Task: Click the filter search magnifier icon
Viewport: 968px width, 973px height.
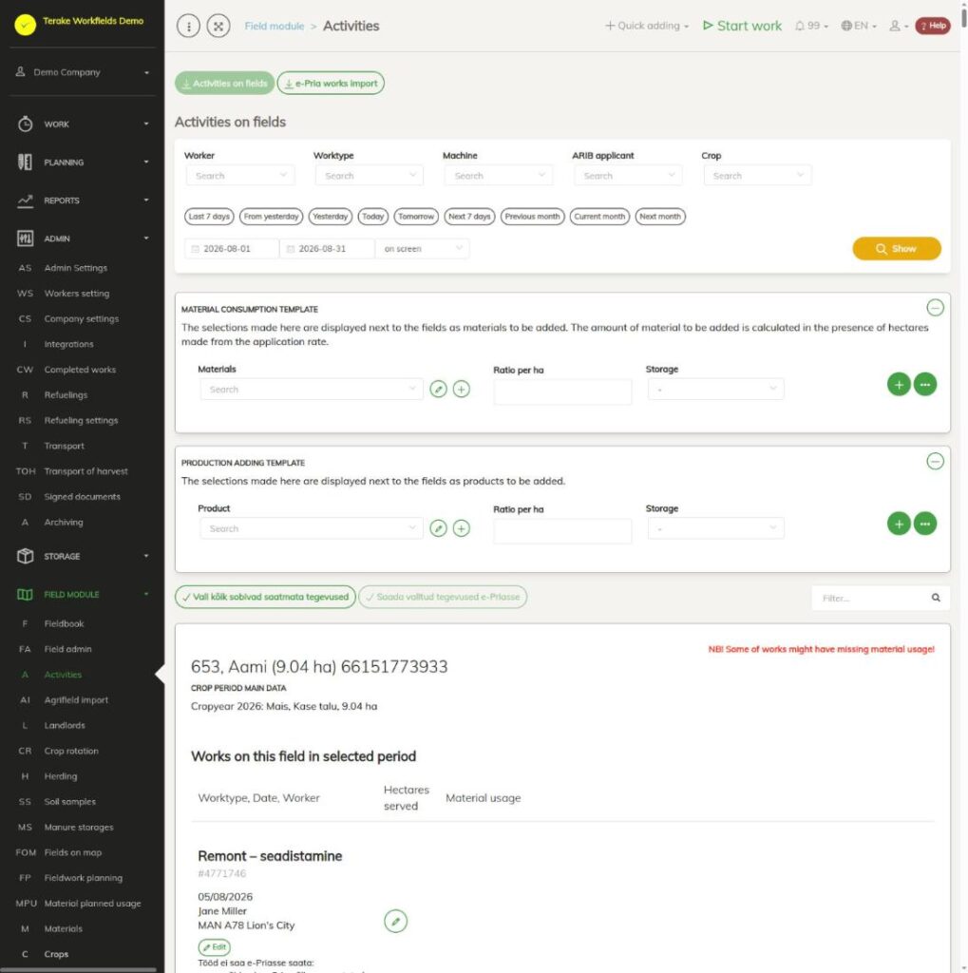Action: click(936, 598)
